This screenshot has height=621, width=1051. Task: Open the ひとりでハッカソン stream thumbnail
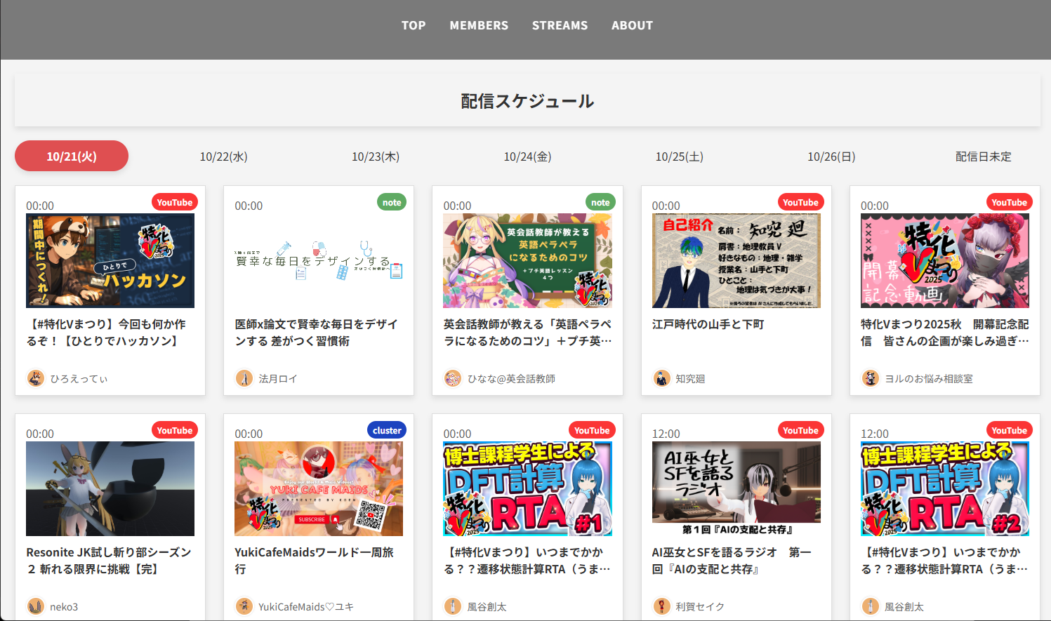point(110,261)
